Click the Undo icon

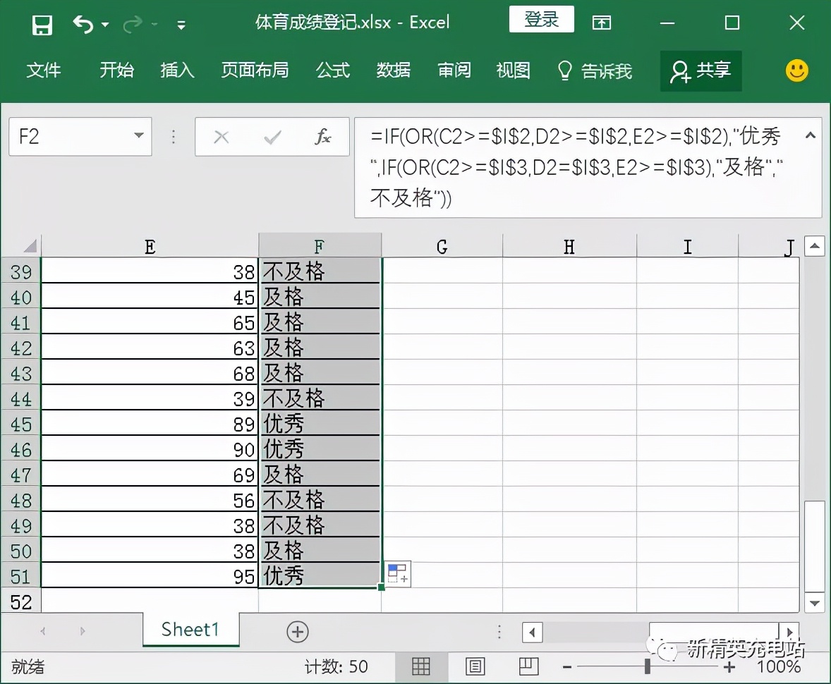84,23
